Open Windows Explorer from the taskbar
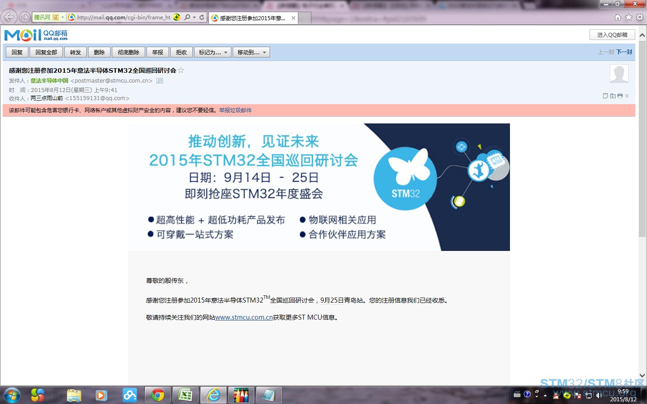This screenshot has height=404, width=647. click(x=74, y=395)
